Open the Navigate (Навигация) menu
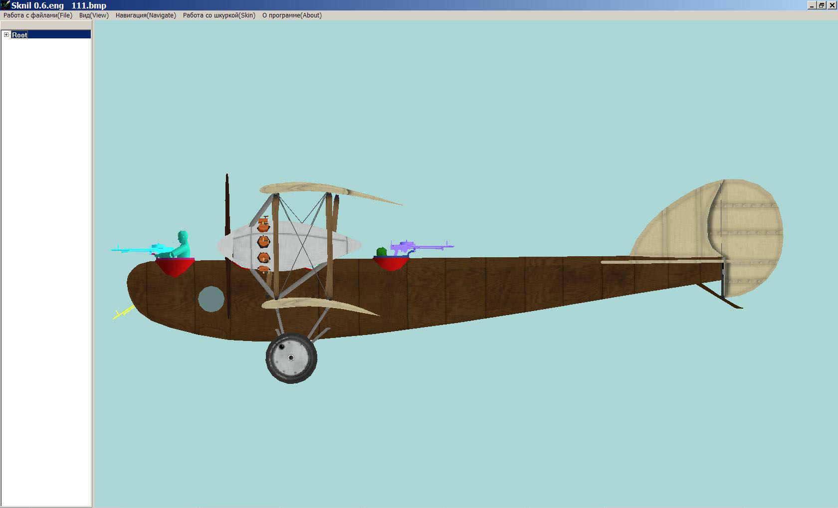 coord(146,15)
